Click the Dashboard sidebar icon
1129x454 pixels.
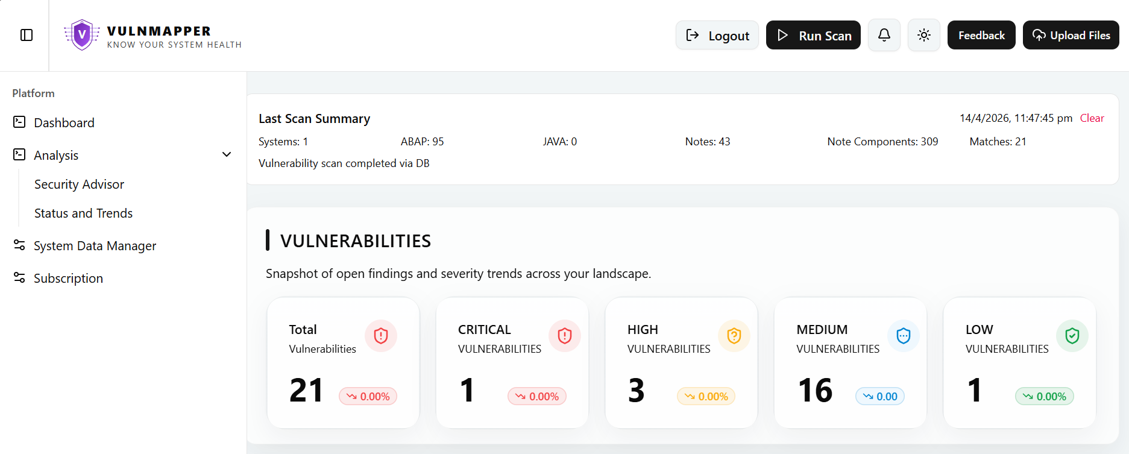tap(19, 122)
